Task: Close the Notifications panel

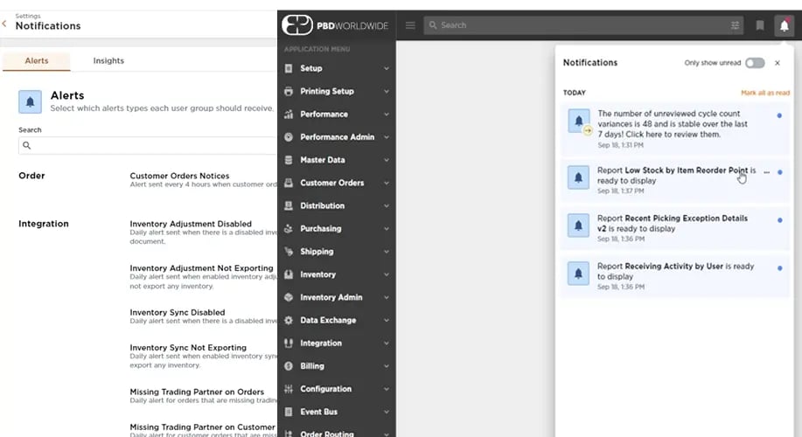Action: coord(778,63)
